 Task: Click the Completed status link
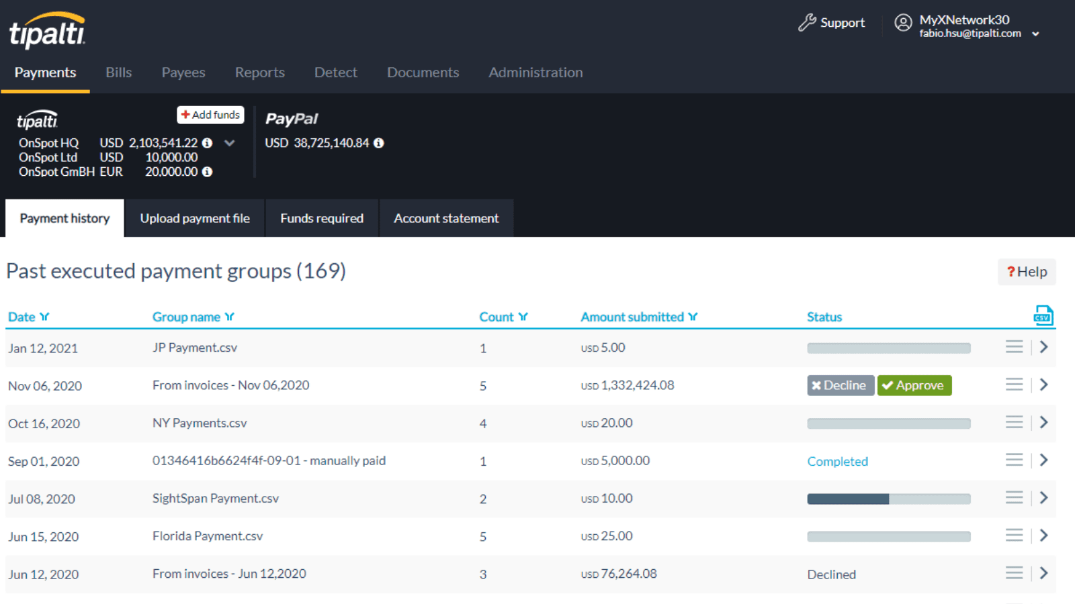pyautogui.click(x=837, y=461)
